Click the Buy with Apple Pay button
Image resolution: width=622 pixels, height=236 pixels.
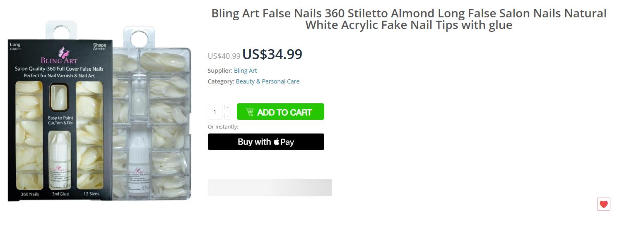coord(266,142)
